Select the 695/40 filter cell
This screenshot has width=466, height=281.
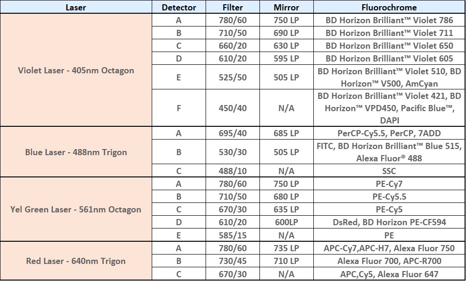233,133
